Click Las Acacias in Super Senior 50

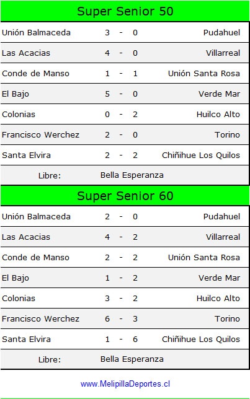click(x=26, y=53)
